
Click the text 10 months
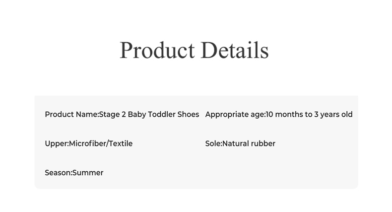[x=284, y=115]
